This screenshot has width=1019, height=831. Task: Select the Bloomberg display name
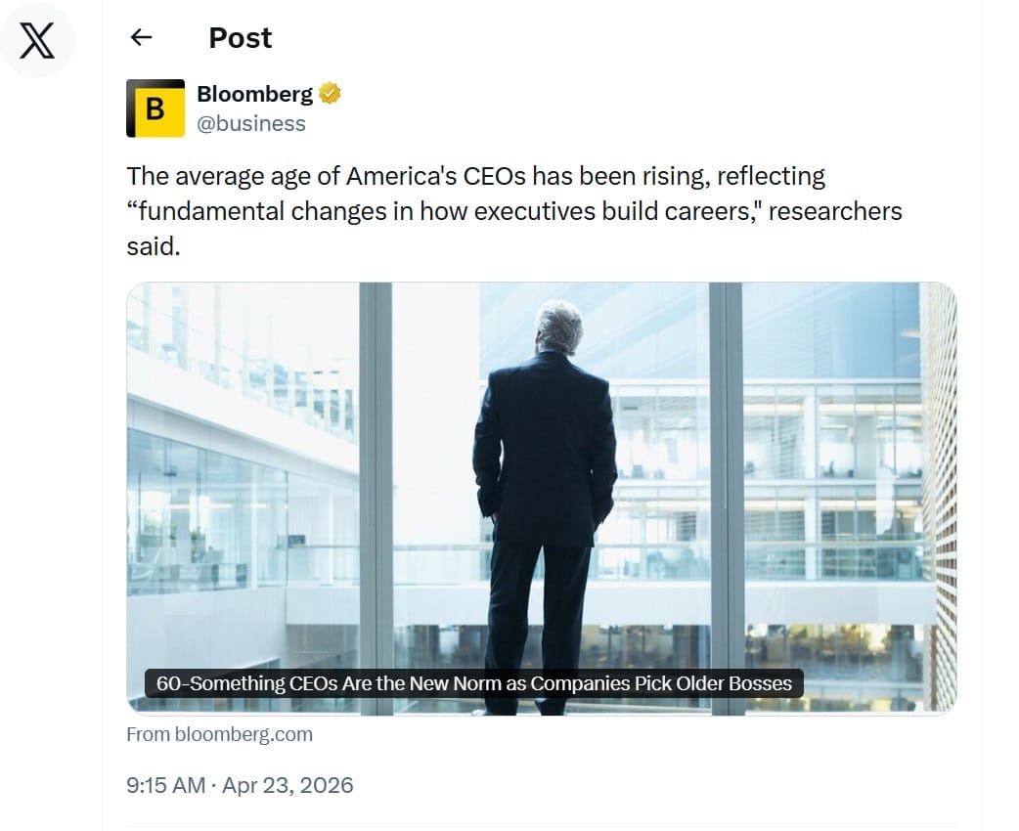click(256, 94)
